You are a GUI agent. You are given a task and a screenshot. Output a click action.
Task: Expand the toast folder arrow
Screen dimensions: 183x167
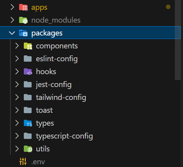pyautogui.click(x=17, y=110)
